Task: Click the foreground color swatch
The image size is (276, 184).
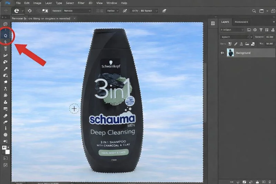Action: pos(4,147)
